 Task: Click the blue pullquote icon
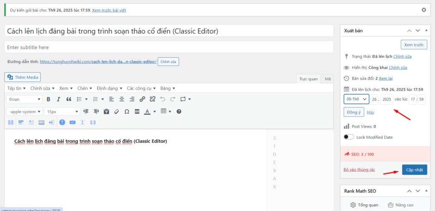(x=51, y=122)
